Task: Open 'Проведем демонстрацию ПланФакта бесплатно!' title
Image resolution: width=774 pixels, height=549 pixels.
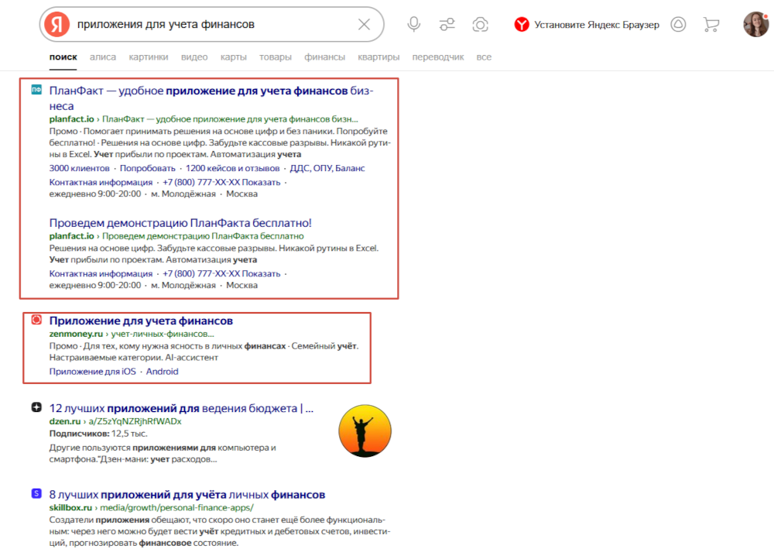Action: tap(180, 223)
